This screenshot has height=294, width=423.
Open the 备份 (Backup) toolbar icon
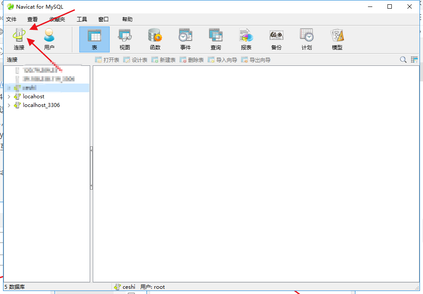click(x=276, y=39)
